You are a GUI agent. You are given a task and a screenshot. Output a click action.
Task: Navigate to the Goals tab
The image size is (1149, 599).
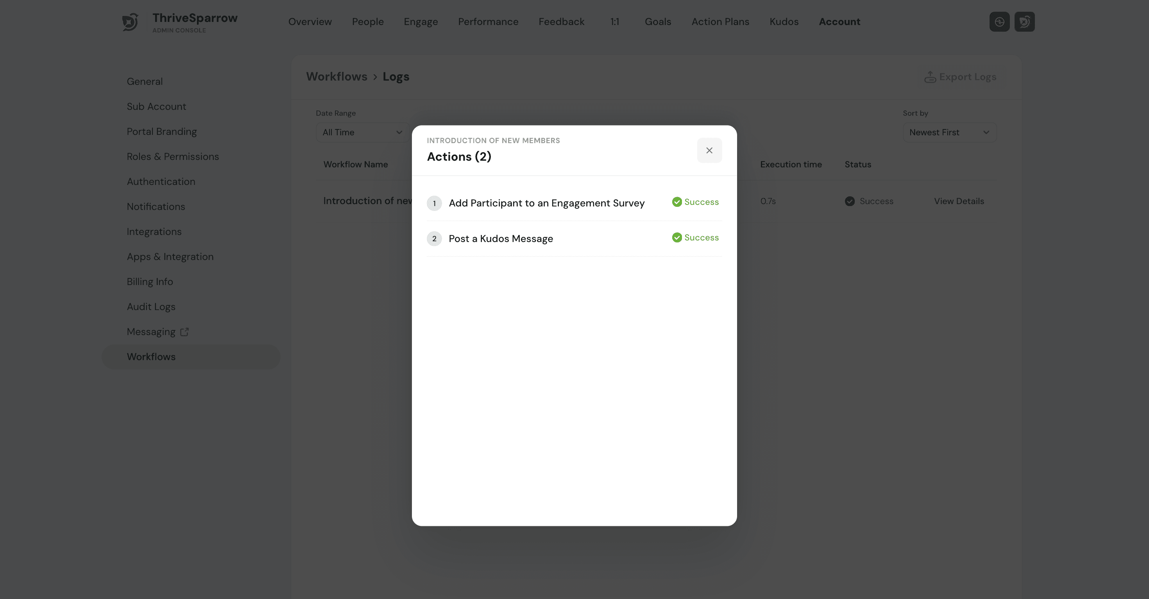(658, 22)
